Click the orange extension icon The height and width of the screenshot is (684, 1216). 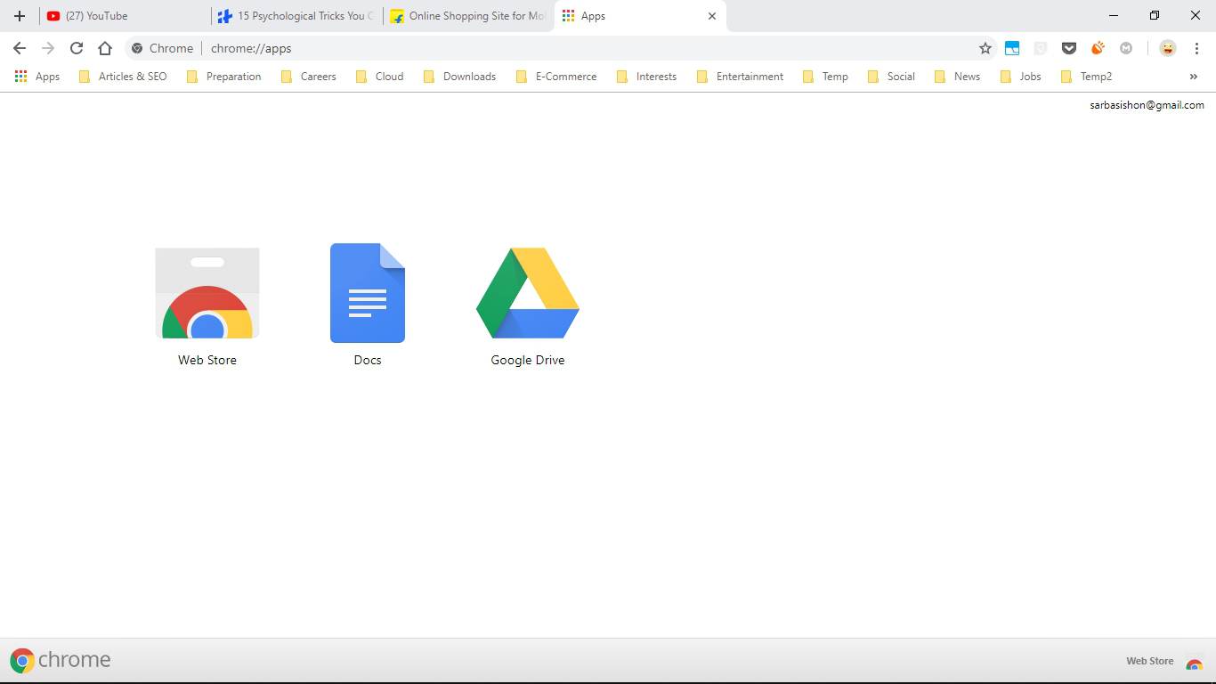point(1098,48)
